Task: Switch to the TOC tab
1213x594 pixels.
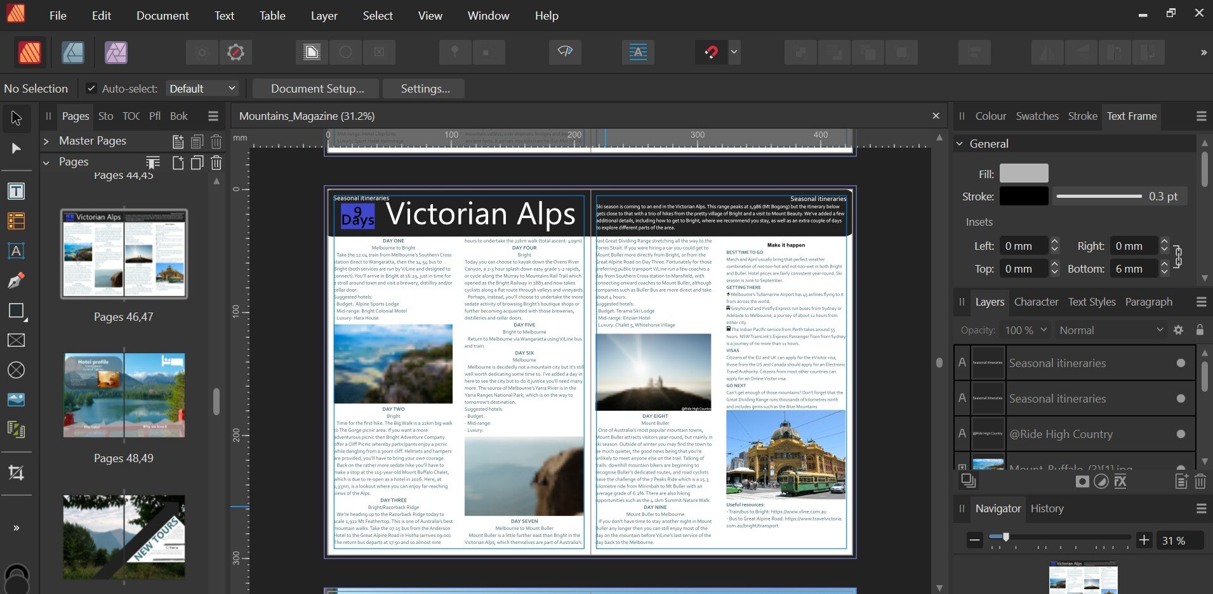Action: point(131,116)
